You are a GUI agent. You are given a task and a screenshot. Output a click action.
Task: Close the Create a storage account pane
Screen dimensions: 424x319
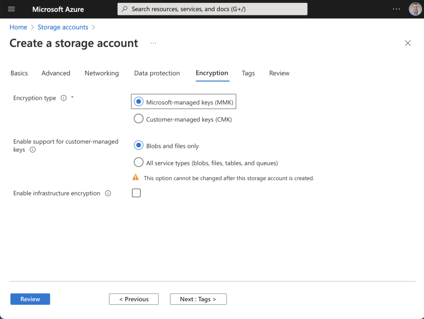pos(408,43)
